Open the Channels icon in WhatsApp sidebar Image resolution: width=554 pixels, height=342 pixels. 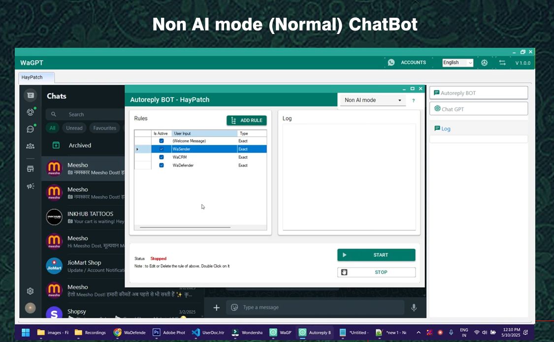31,129
